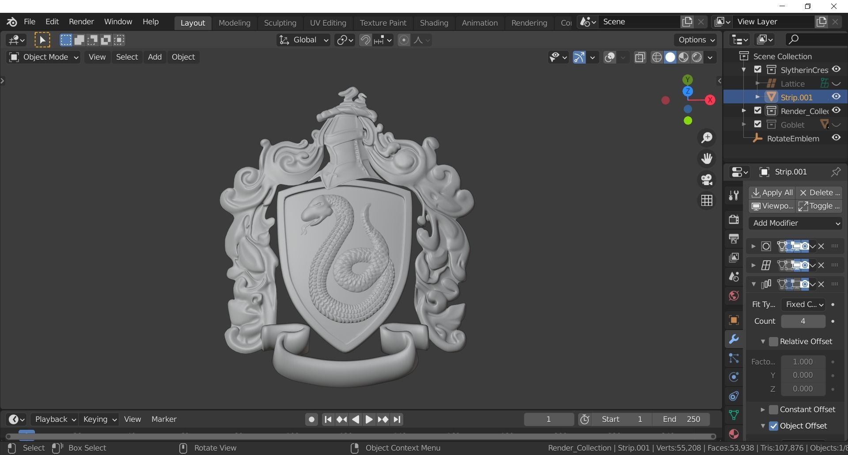Select the Tweak select tool icon
The height and width of the screenshot is (455, 848).
[42, 40]
